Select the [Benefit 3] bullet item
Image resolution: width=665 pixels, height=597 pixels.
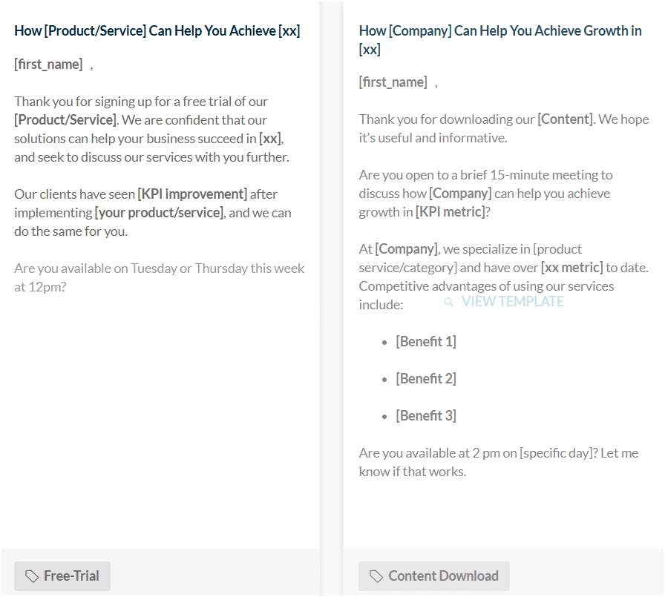point(426,415)
